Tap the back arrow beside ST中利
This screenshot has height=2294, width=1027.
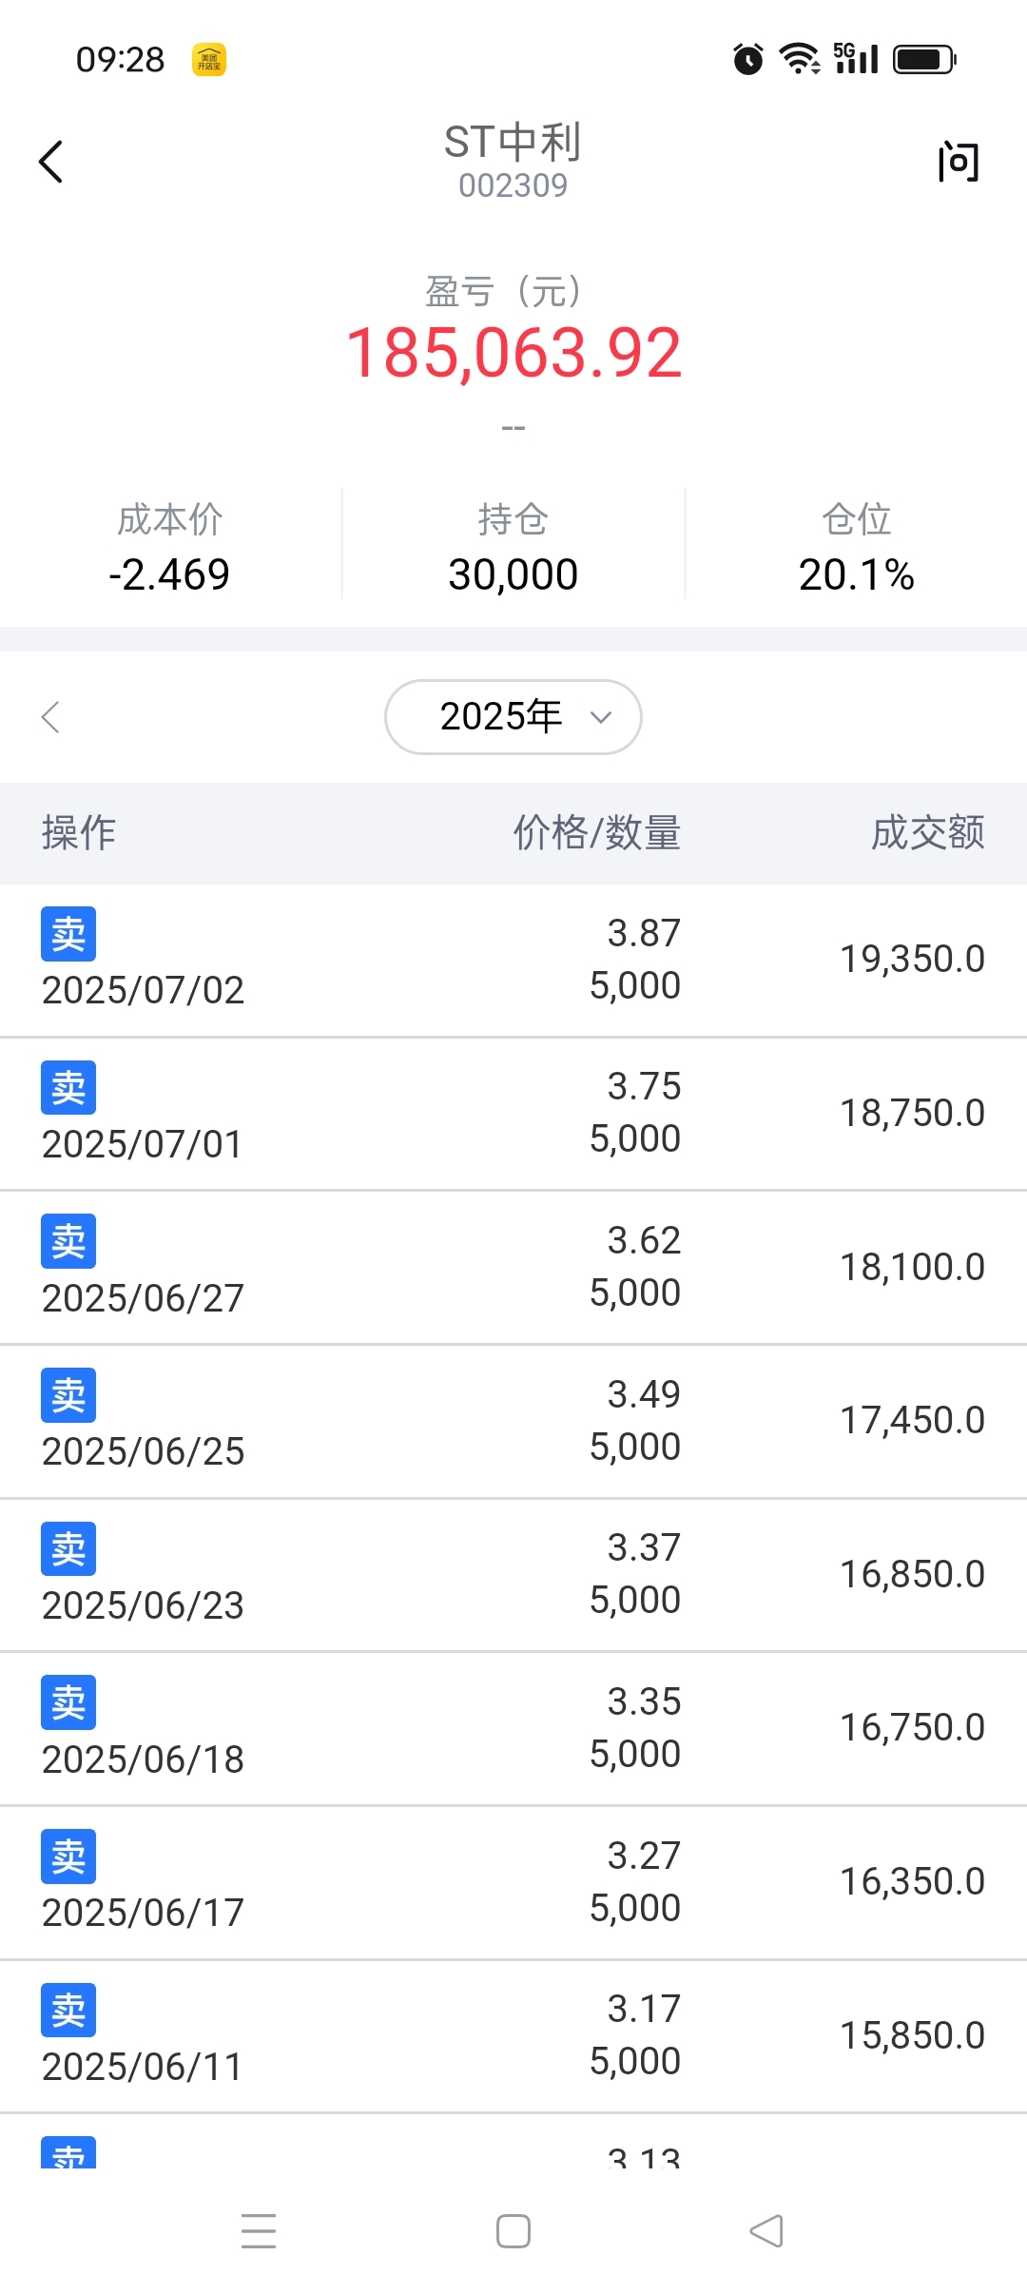click(x=51, y=162)
